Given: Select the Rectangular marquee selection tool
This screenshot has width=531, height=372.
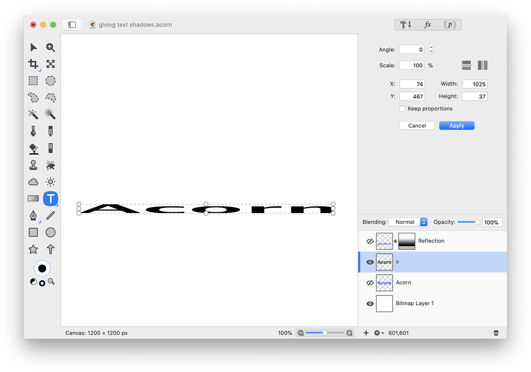Looking at the screenshot, I should click(34, 81).
